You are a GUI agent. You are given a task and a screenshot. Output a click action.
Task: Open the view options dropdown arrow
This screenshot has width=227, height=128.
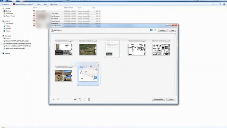point(216,4)
